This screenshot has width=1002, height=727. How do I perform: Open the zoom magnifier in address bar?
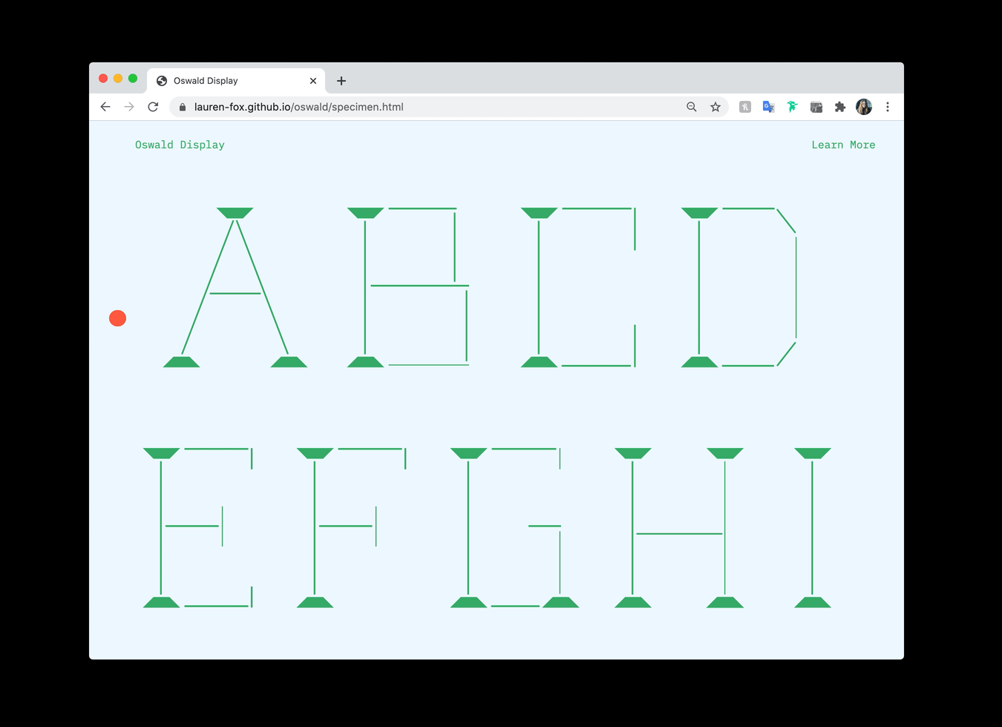coord(692,107)
